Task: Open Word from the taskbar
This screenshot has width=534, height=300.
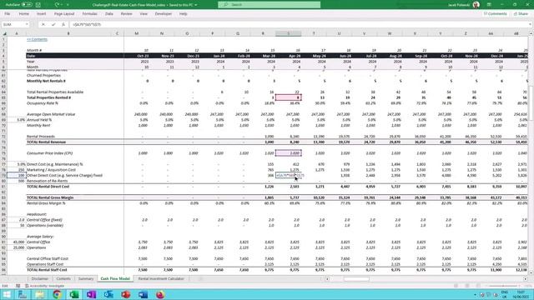Action: click(x=143, y=294)
